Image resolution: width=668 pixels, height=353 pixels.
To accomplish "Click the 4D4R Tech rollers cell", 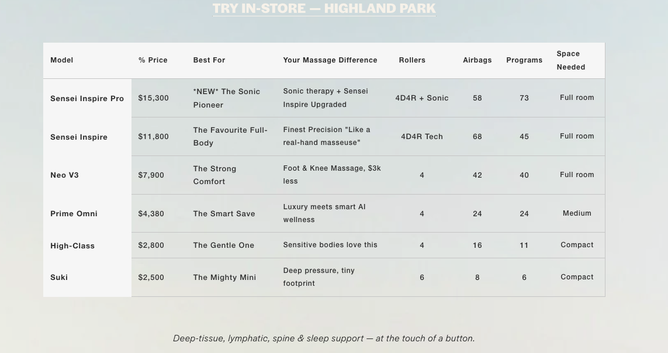I will (x=422, y=137).
